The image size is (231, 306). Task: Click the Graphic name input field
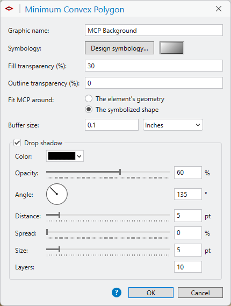click(154, 30)
